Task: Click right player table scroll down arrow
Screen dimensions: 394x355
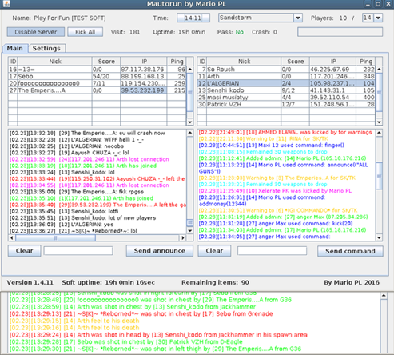Action: 379,122
